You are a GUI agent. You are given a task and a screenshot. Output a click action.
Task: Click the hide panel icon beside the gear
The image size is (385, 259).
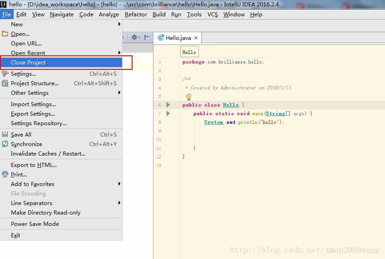point(147,37)
